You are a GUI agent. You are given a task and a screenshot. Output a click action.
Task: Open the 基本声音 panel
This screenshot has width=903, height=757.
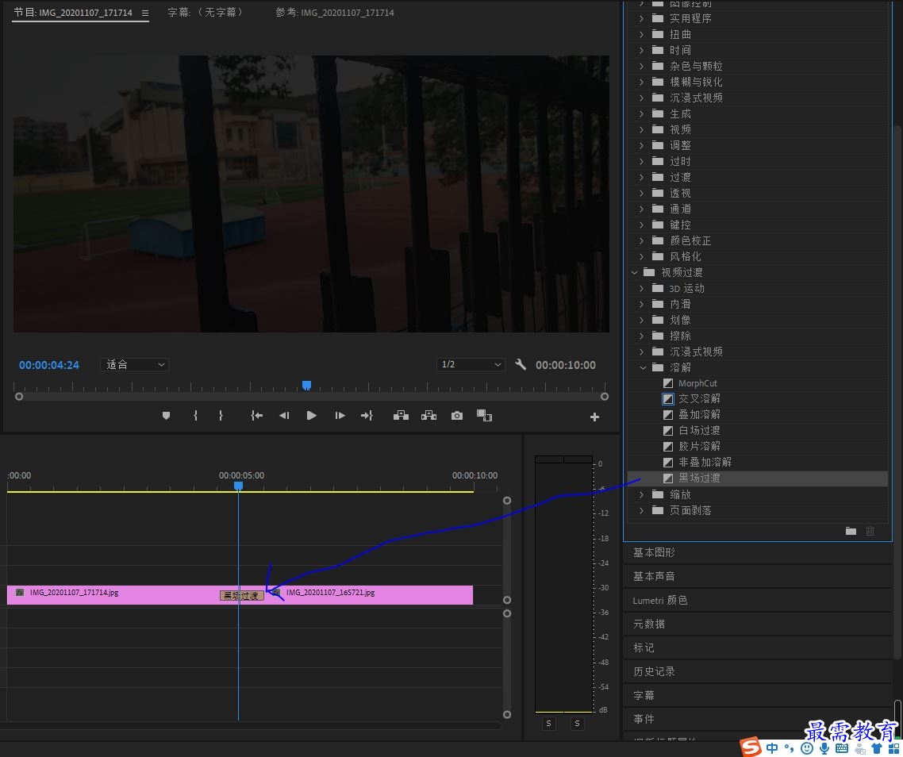point(654,576)
